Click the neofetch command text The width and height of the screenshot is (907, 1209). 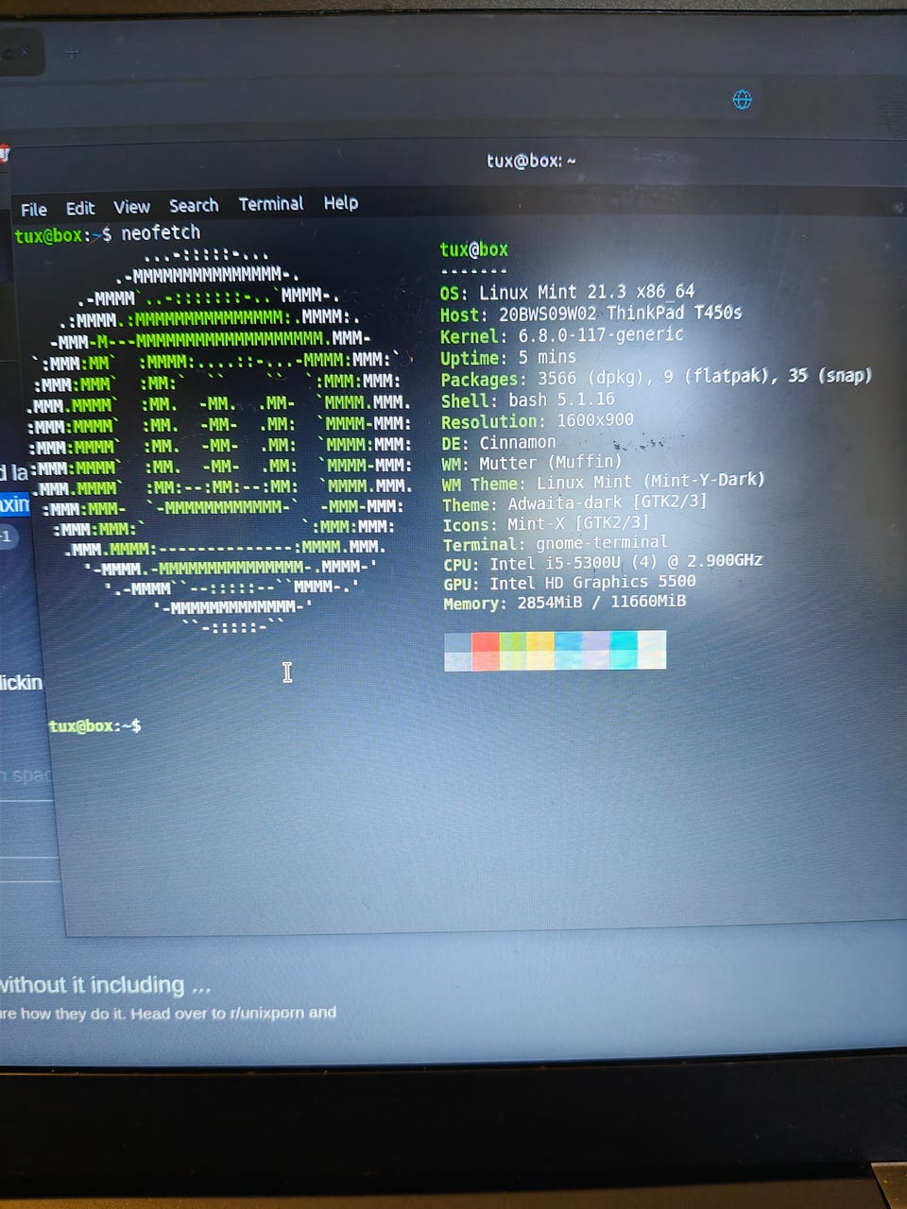click(161, 232)
